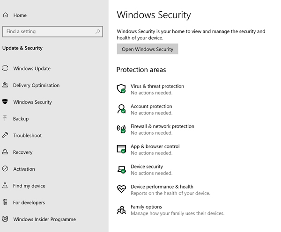281x232 pixels.
Task: Click 'Reports on the health of your device' text
Action: pyautogui.click(x=170, y=193)
